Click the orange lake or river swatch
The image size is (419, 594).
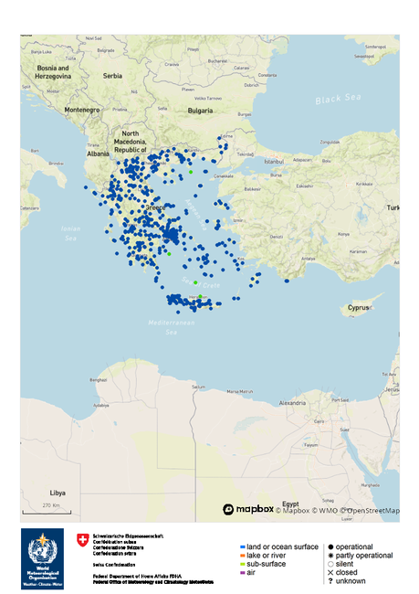pyautogui.click(x=243, y=556)
